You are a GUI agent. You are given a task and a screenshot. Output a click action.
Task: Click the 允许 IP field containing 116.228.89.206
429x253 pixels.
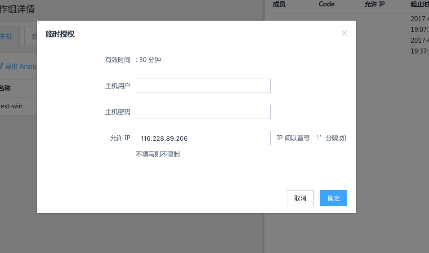click(x=203, y=138)
